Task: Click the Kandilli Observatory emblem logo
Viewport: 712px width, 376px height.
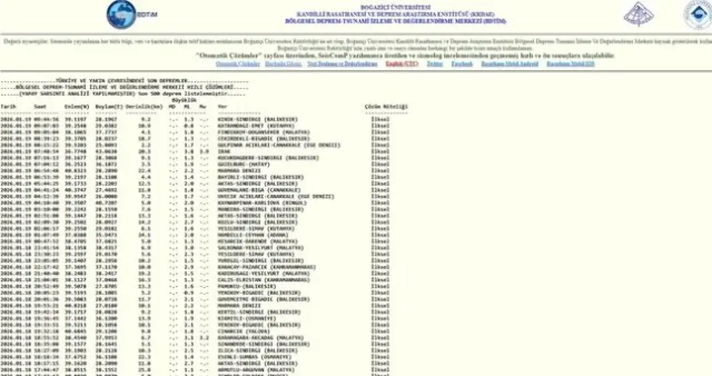Action: [639, 14]
